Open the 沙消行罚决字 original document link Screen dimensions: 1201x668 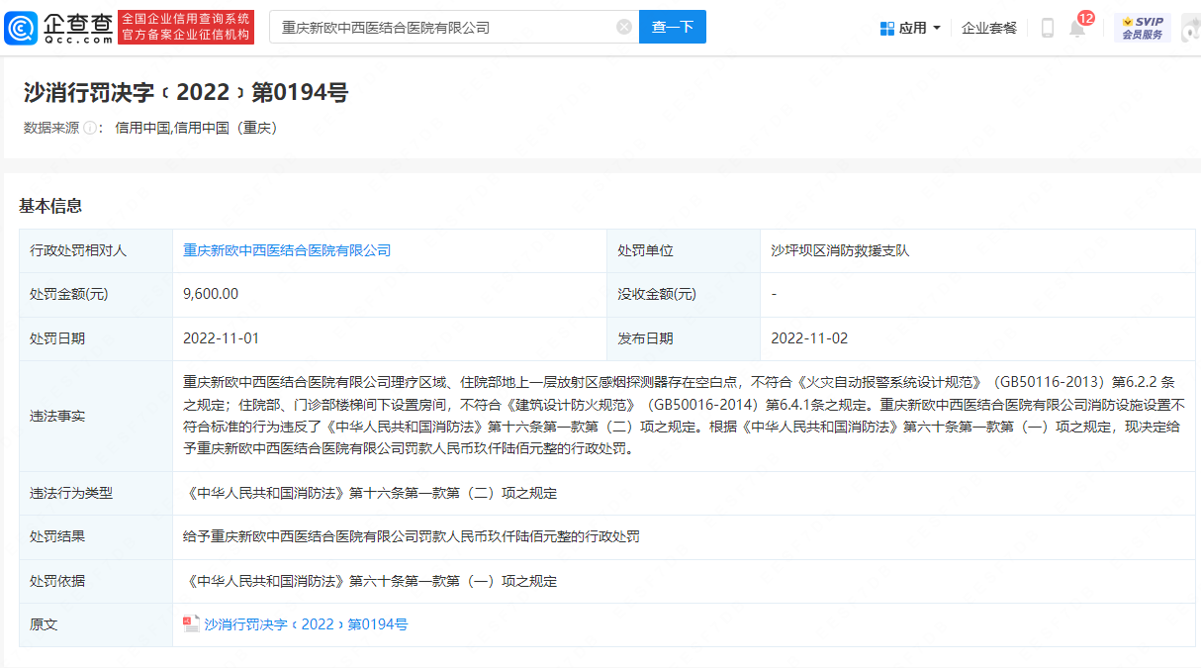tap(306, 624)
